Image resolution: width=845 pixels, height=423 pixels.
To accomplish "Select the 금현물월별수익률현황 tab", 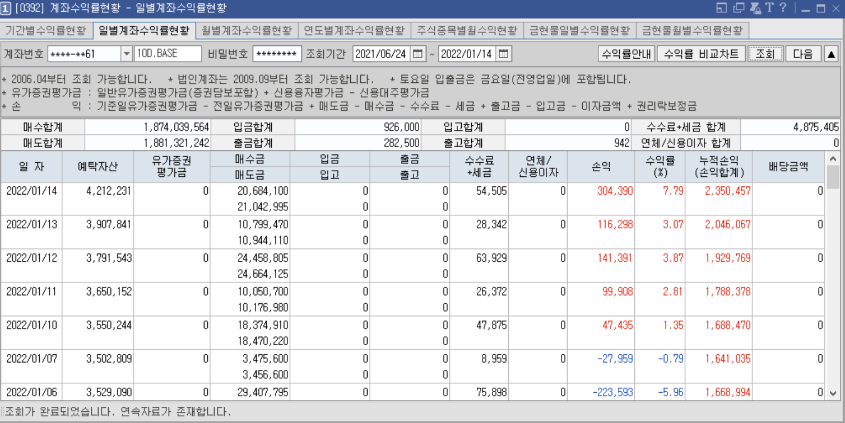I will 693,30.
